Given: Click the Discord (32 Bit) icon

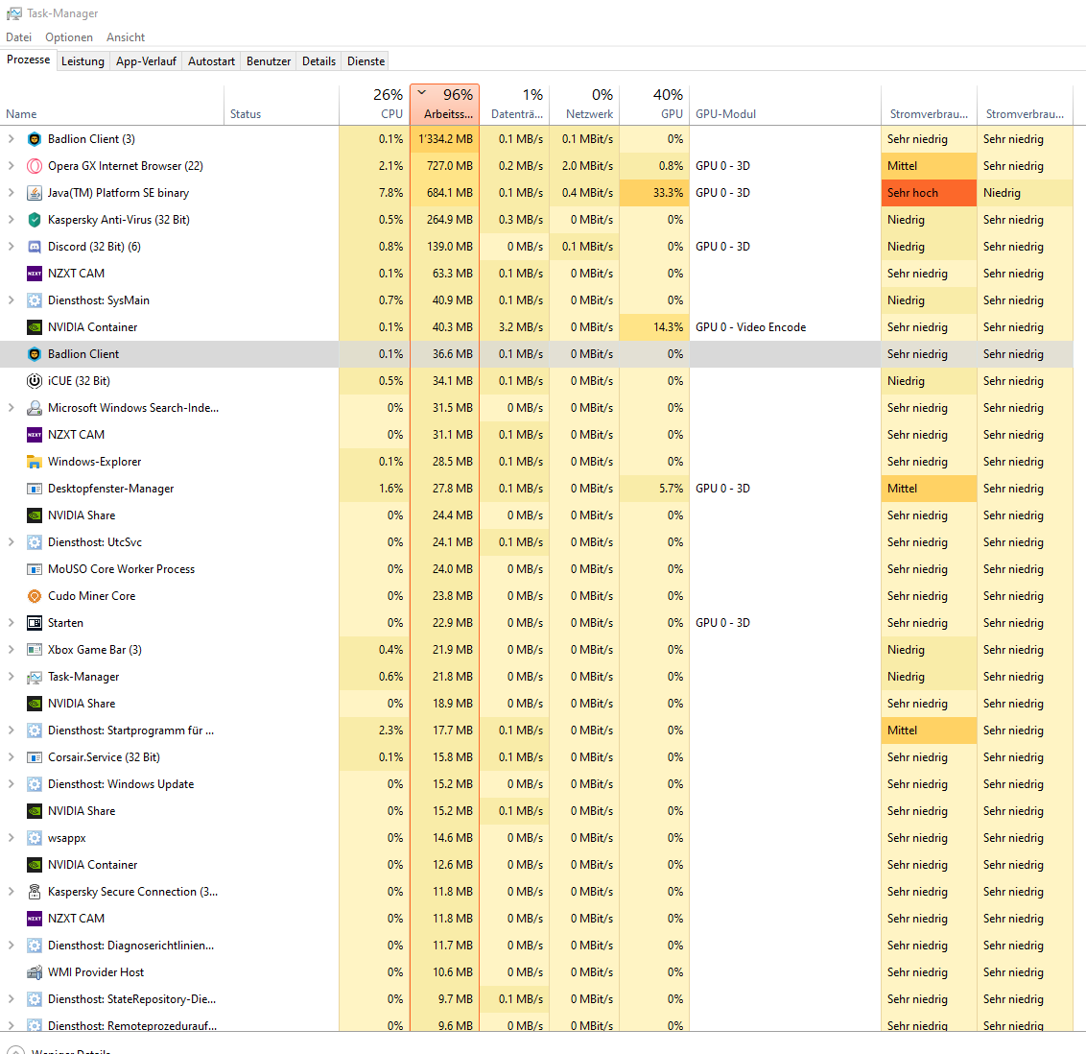Looking at the screenshot, I should pyautogui.click(x=34, y=247).
